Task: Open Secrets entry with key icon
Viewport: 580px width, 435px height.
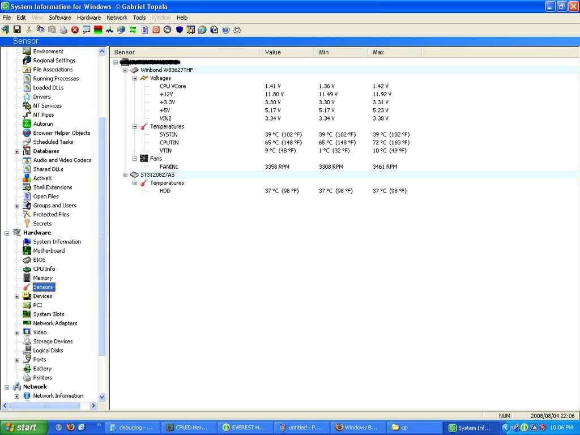Action: [x=42, y=223]
